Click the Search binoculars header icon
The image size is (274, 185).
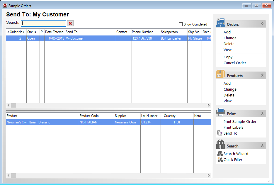tap(221, 144)
